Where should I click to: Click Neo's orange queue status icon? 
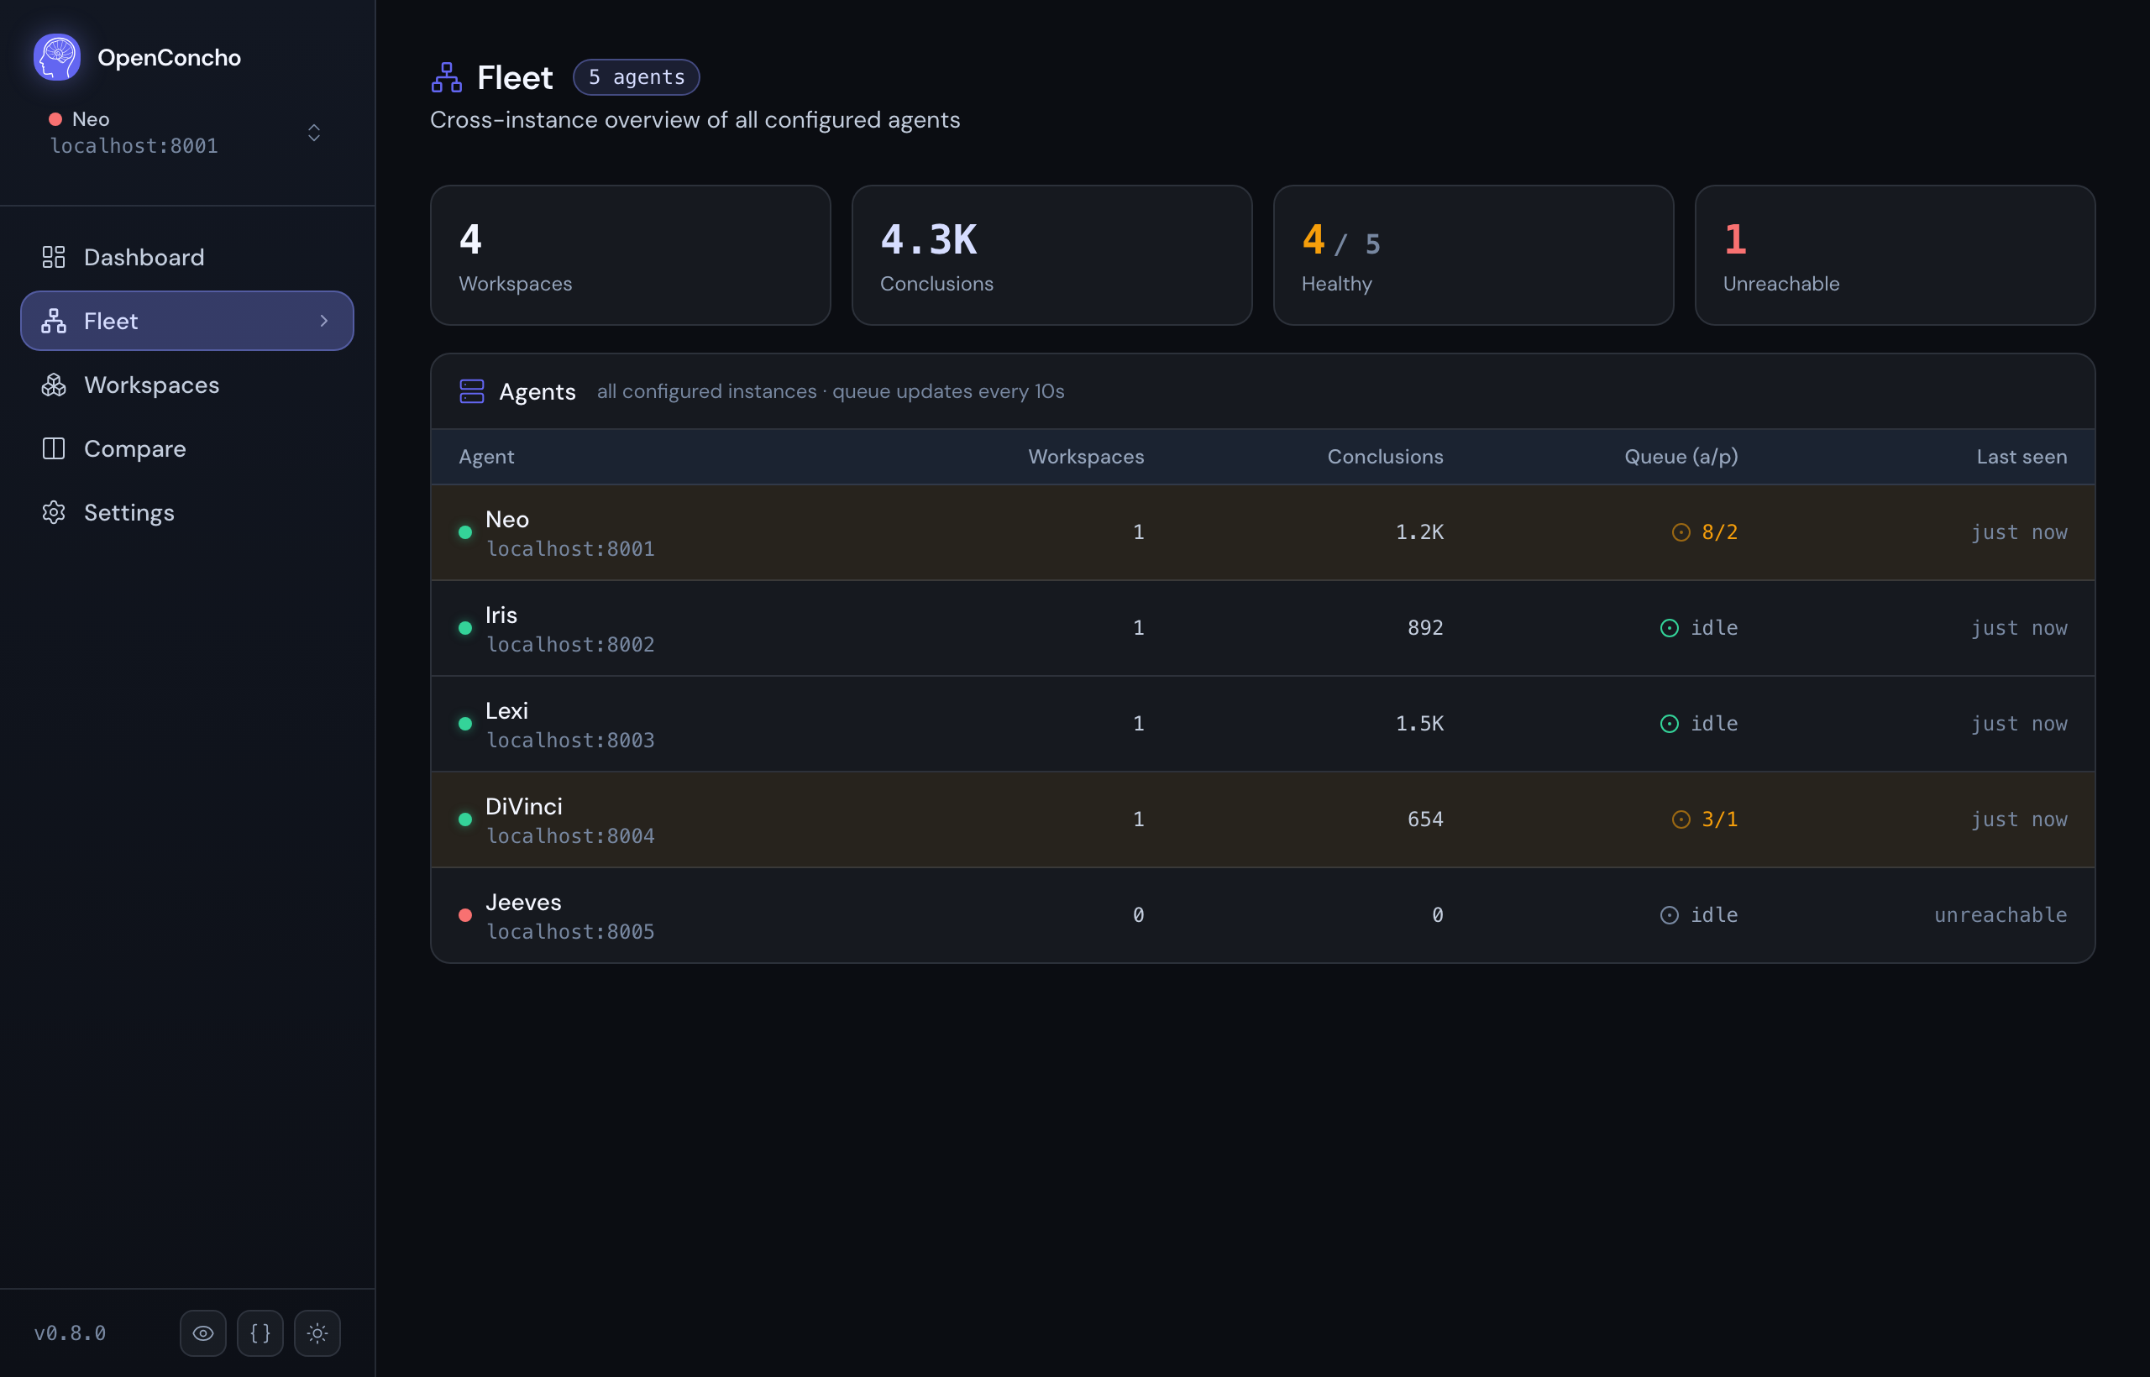pyautogui.click(x=1681, y=533)
